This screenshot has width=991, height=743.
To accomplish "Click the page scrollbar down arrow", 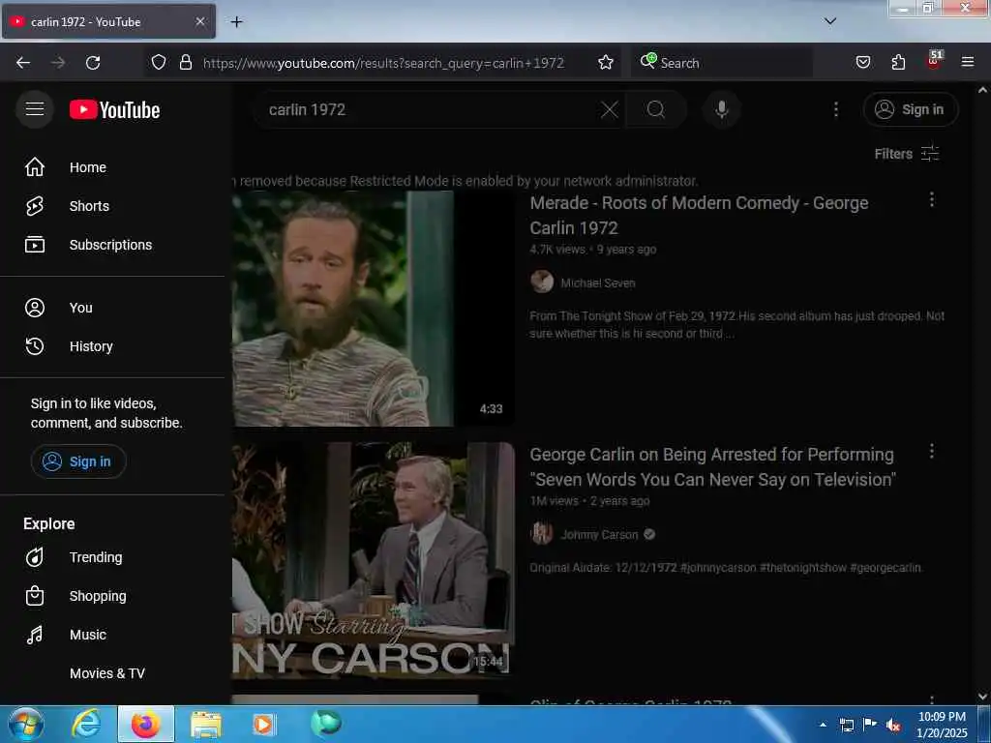I will pyautogui.click(x=983, y=697).
